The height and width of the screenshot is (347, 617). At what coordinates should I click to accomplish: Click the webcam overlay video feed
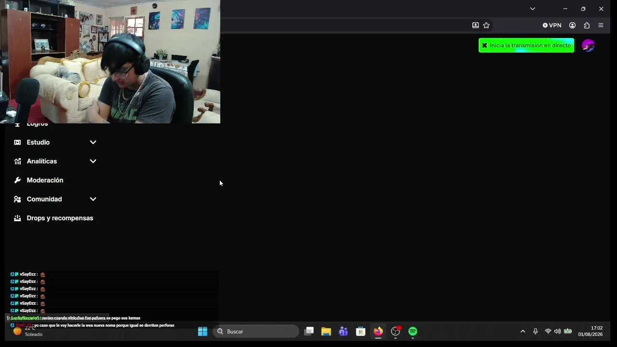[x=110, y=62]
